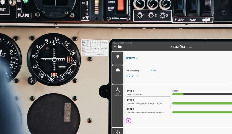Click the SN M1.0C weather reading
Viewport: 232px width, 134px height.
tap(130, 76)
